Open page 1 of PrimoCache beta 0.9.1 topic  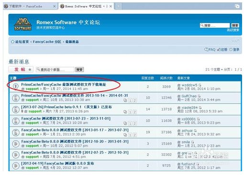point(130,112)
